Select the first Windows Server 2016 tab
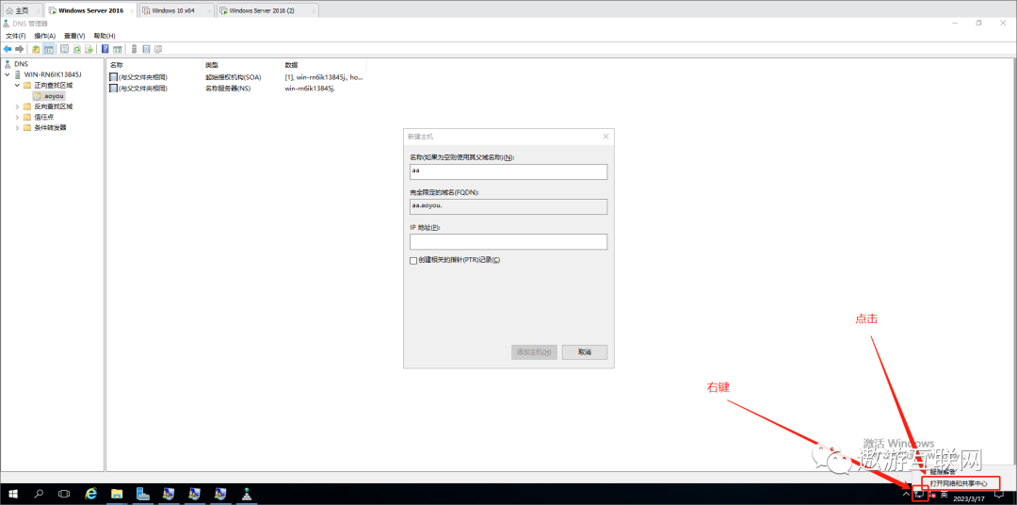Viewport: 1017px width, 505px height. (x=90, y=10)
